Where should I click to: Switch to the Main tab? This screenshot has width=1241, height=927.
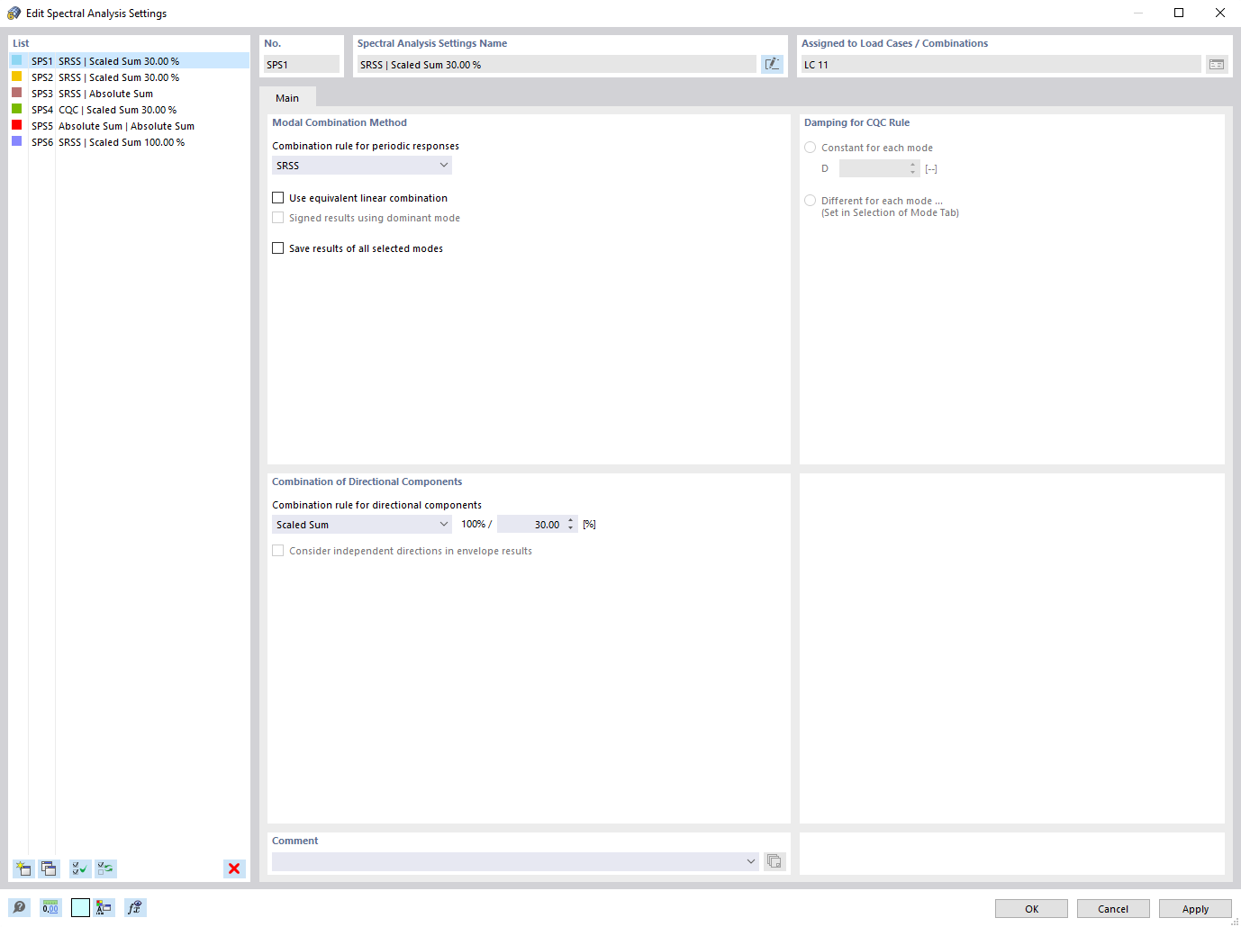coord(287,97)
